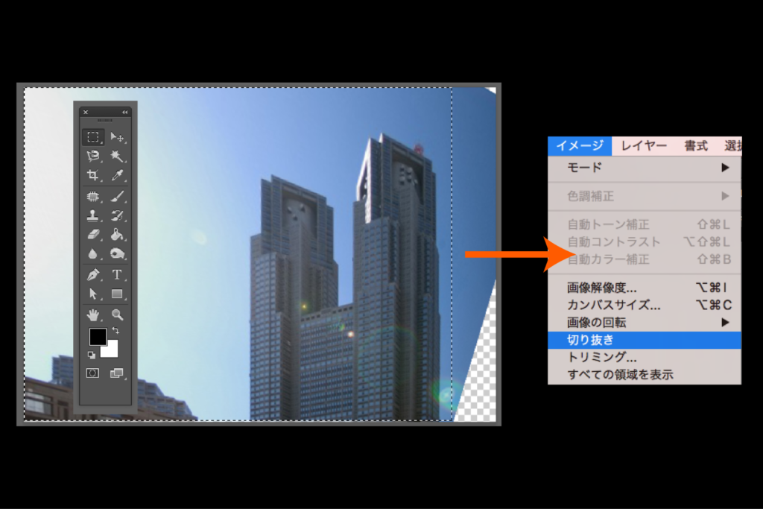This screenshot has height=509, width=763.
Task: Select the Zoom tool
Action: point(117,314)
